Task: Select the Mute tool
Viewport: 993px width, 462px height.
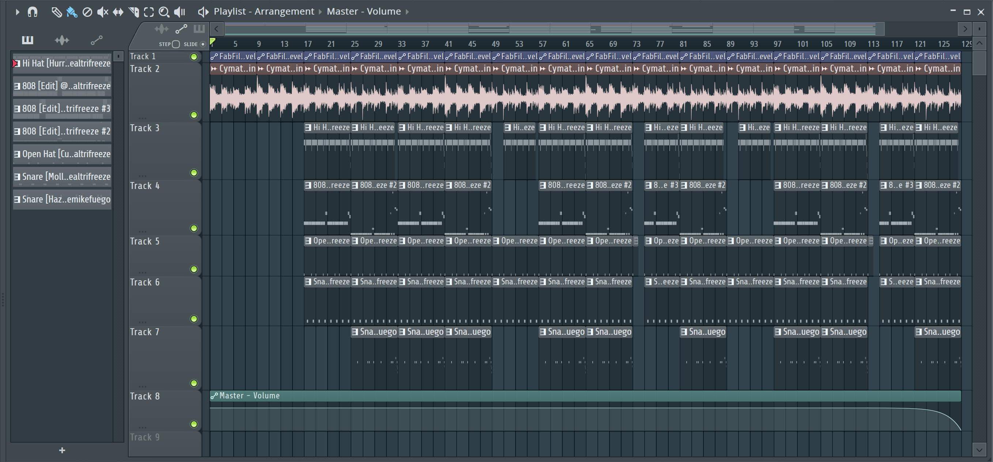Action: [x=102, y=12]
